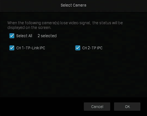
Task: Click the words "displayed on the screen"
Action: tap(29, 28)
